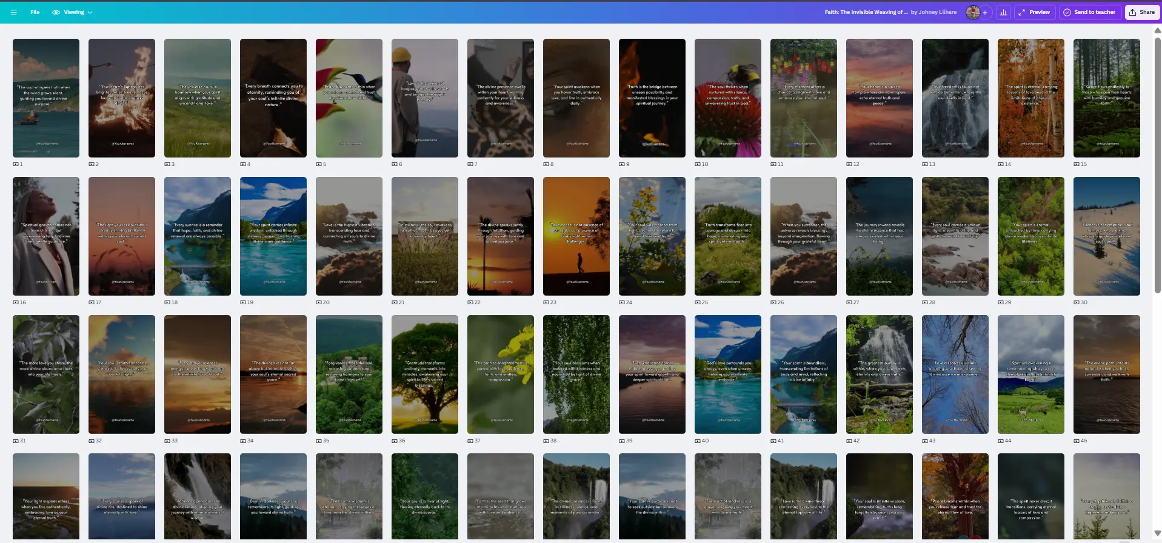Select page 25 thumbnail
The image size is (1162, 543).
pos(728,236)
